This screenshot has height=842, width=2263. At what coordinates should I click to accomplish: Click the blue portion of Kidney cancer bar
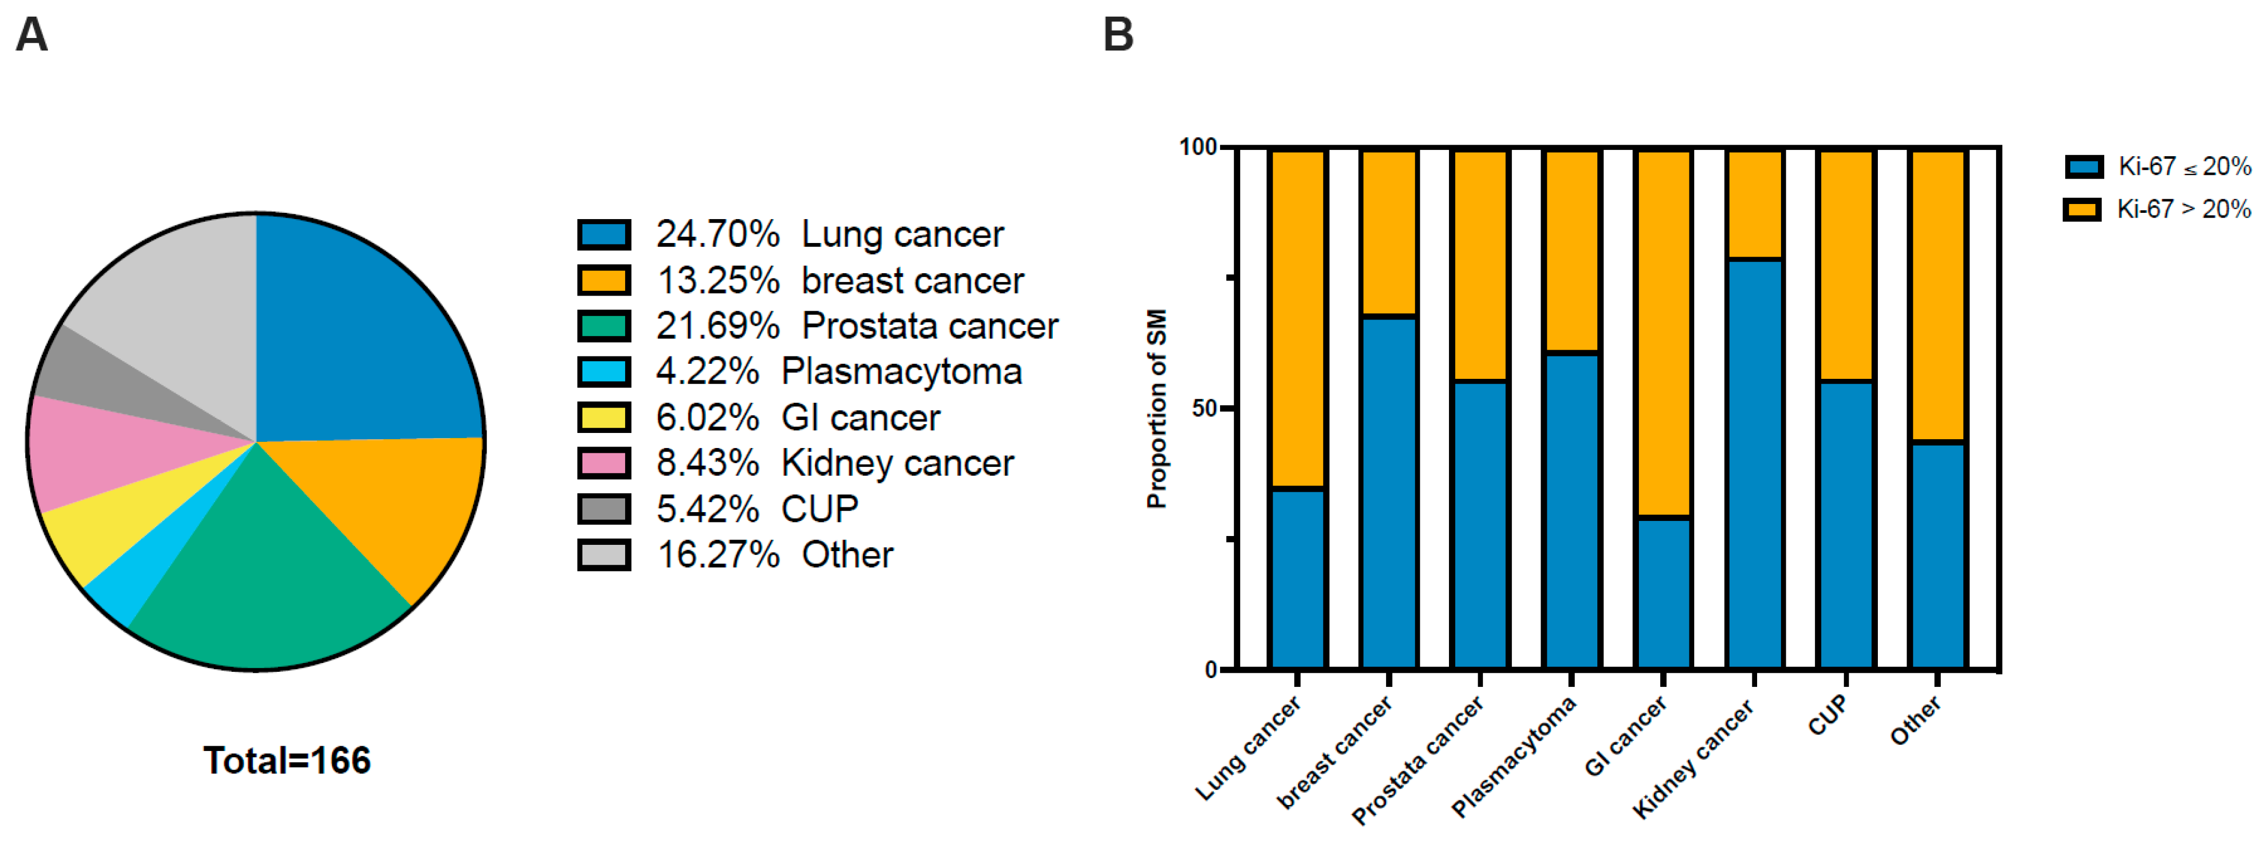tap(1755, 465)
